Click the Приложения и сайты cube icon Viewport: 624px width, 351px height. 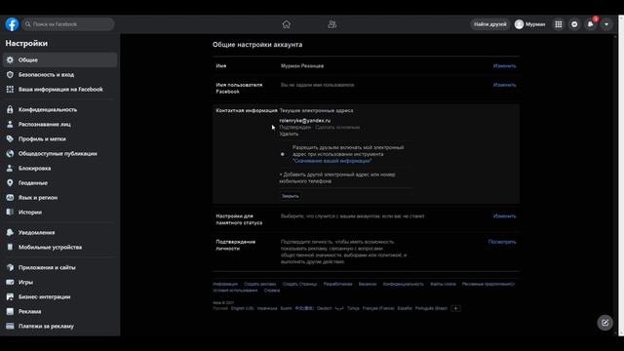point(10,267)
